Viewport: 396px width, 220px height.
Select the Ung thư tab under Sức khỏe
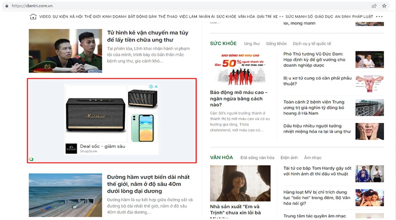tap(251, 44)
